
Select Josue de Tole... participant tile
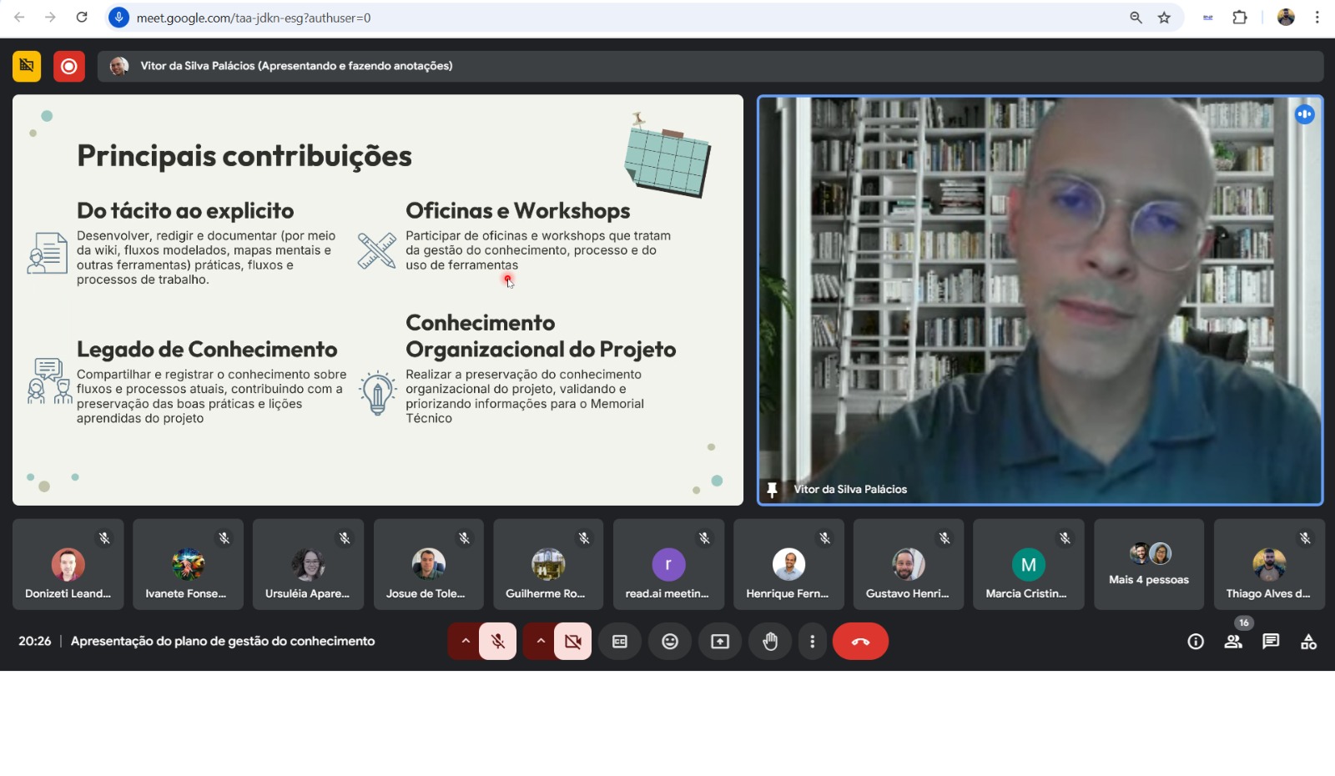pyautogui.click(x=428, y=564)
